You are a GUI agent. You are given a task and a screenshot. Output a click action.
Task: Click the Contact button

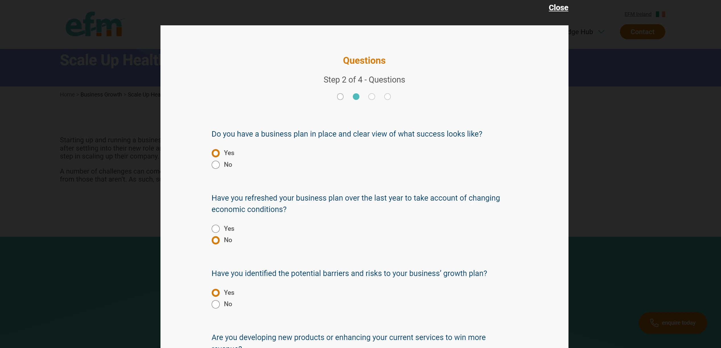[x=642, y=32]
